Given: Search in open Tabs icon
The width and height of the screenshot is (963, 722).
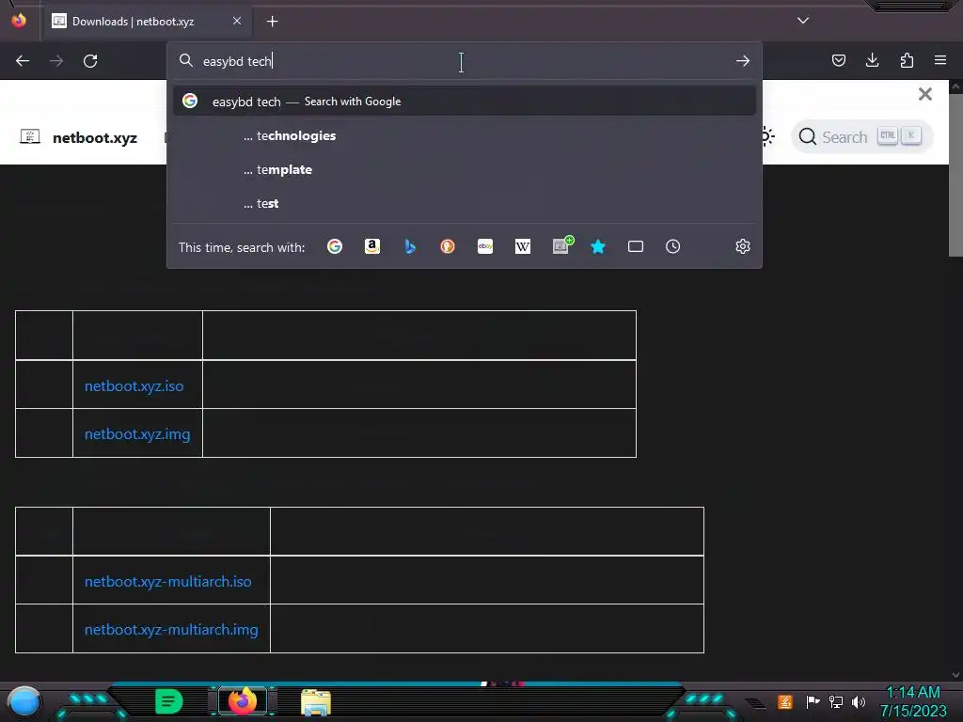Looking at the screenshot, I should click(636, 247).
